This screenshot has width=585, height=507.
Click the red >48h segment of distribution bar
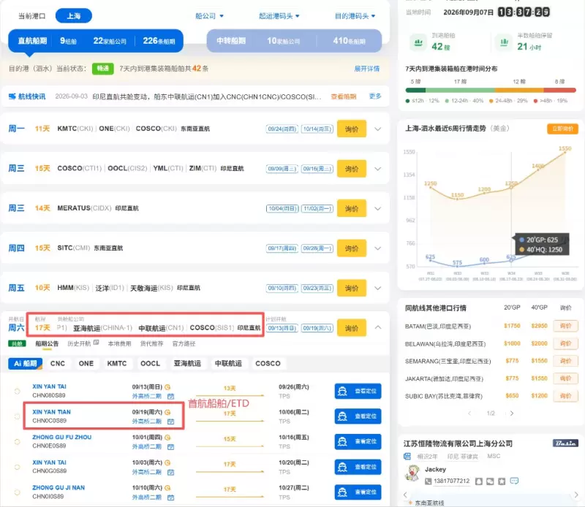coord(559,90)
